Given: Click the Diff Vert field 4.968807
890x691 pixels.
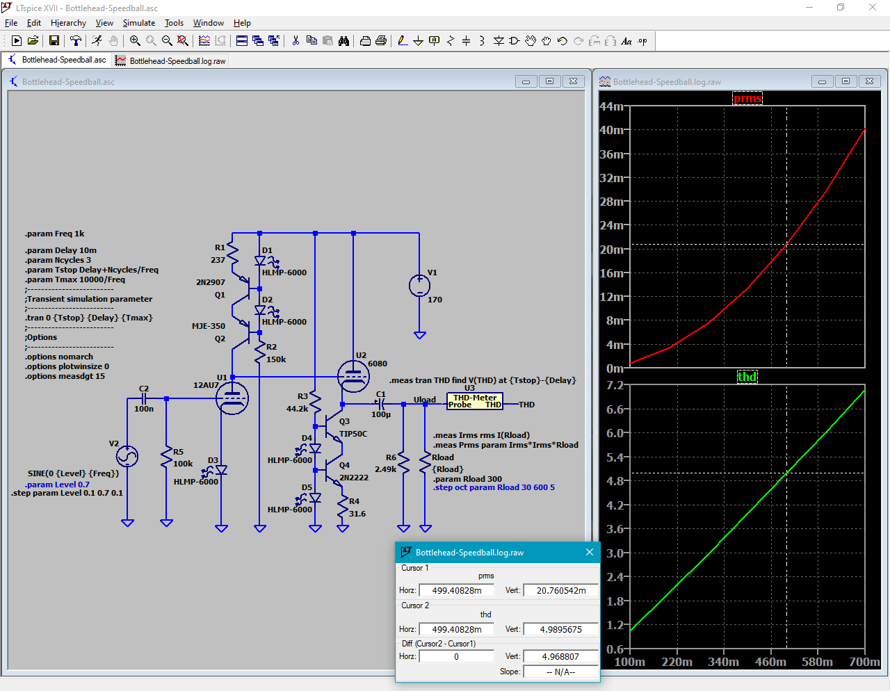Looking at the screenshot, I should point(560,656).
